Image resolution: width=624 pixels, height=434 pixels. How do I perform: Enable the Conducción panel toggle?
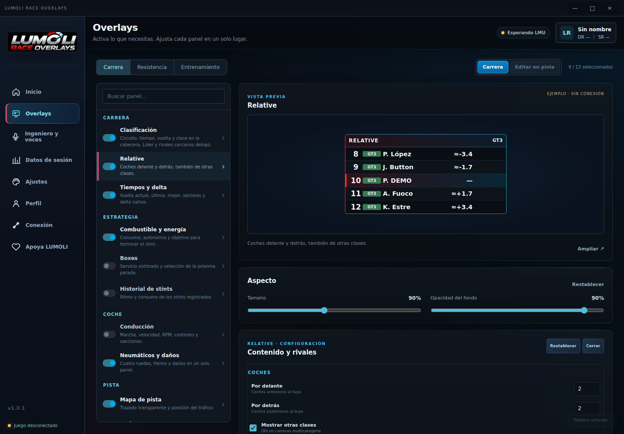point(109,334)
